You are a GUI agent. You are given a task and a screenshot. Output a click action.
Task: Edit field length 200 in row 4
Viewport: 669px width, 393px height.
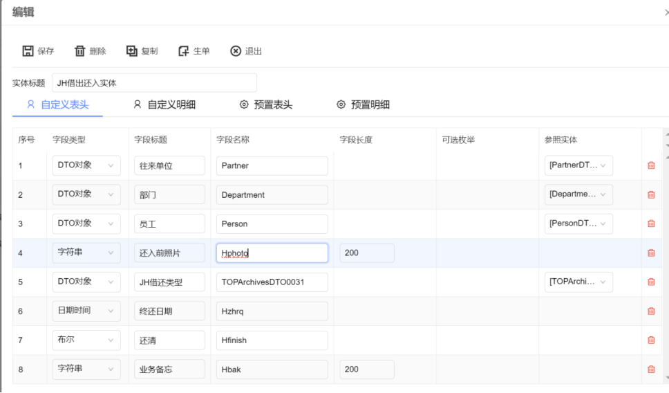pos(367,253)
